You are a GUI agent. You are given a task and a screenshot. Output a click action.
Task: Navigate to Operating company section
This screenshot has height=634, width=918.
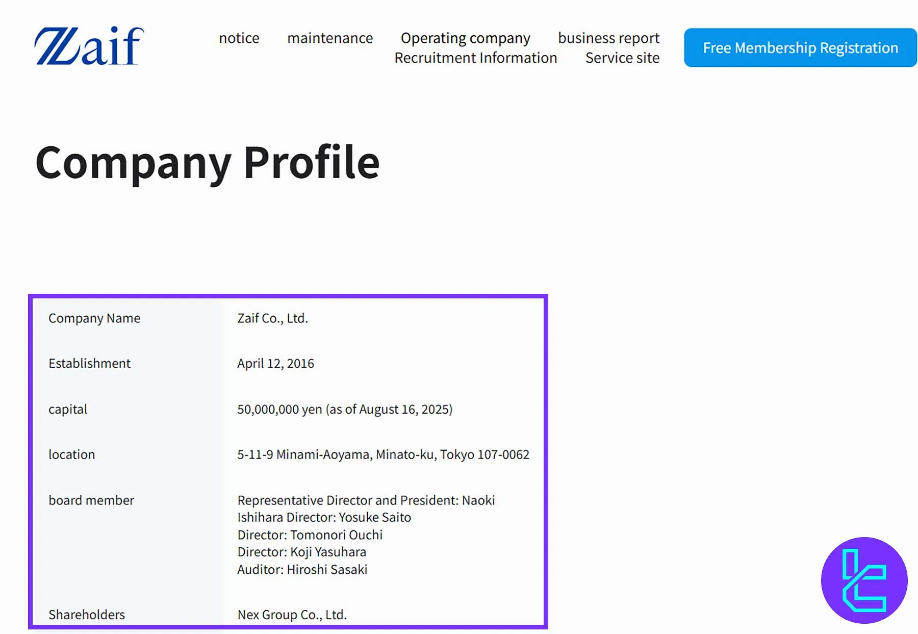coord(465,38)
